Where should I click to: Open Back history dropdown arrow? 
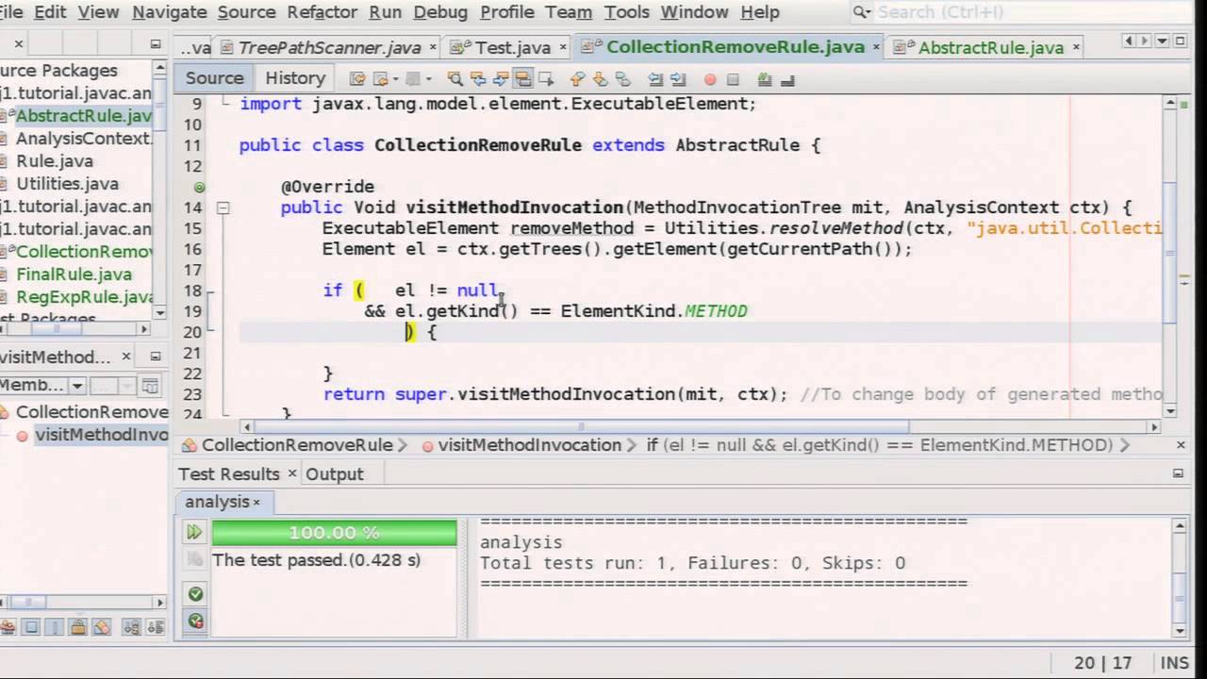pyautogui.click(x=395, y=79)
